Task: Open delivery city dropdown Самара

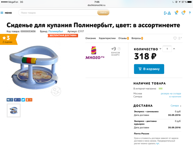Action: point(176,106)
